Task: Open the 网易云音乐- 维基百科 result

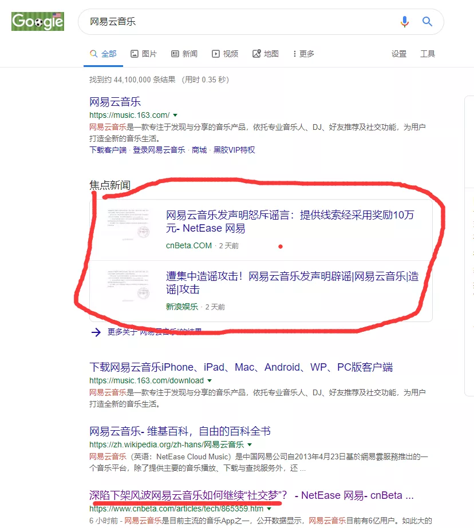Action: tap(180, 431)
